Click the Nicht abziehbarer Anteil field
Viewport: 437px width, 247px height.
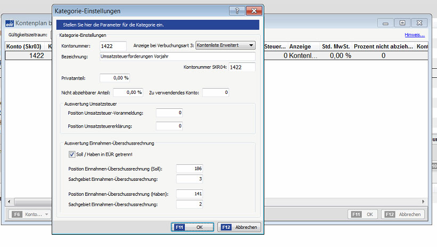point(128,92)
